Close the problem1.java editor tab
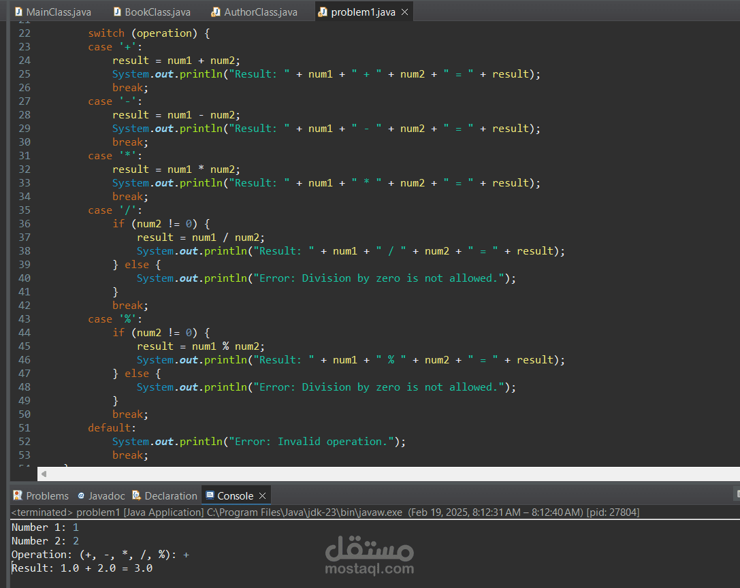The height and width of the screenshot is (588, 740). pos(404,12)
